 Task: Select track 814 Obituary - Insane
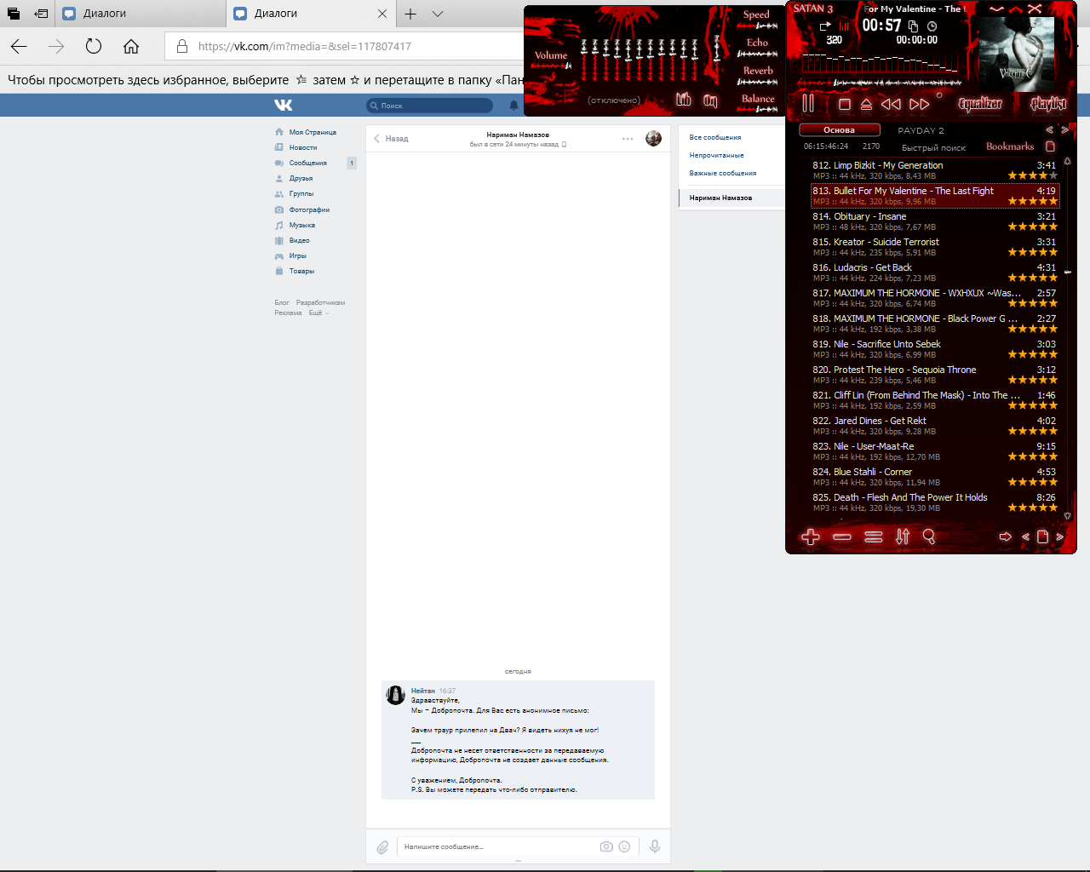(934, 221)
